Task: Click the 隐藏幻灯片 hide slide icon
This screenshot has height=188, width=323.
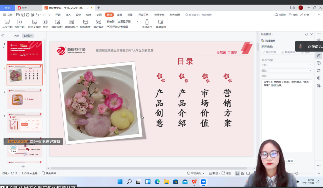Action: click(71, 22)
